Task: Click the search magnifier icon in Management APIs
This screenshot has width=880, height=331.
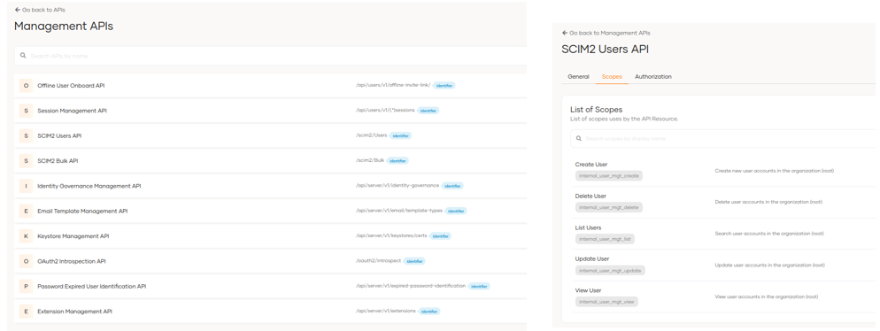Action: coord(23,56)
